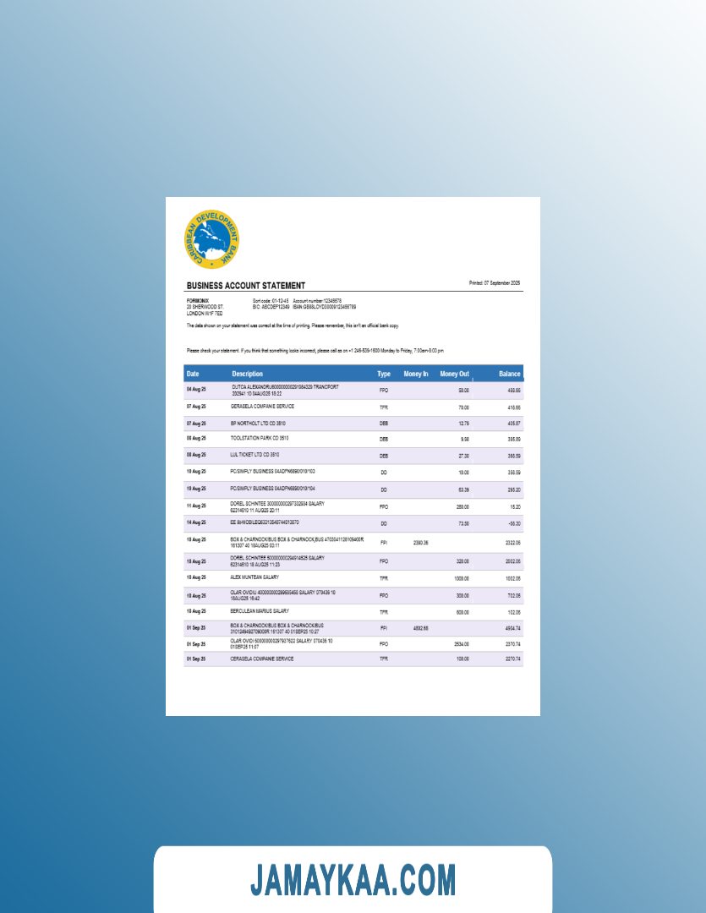This screenshot has height=913, width=706.
Task: Select the Description column header
Action: pos(248,374)
